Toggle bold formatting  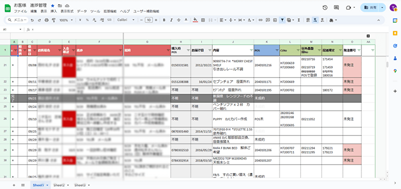164,20
